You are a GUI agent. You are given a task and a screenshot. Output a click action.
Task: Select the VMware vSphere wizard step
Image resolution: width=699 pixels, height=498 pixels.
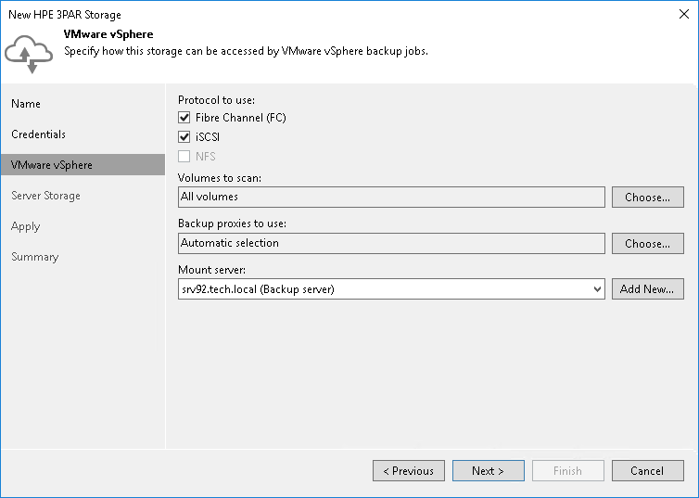(x=83, y=165)
